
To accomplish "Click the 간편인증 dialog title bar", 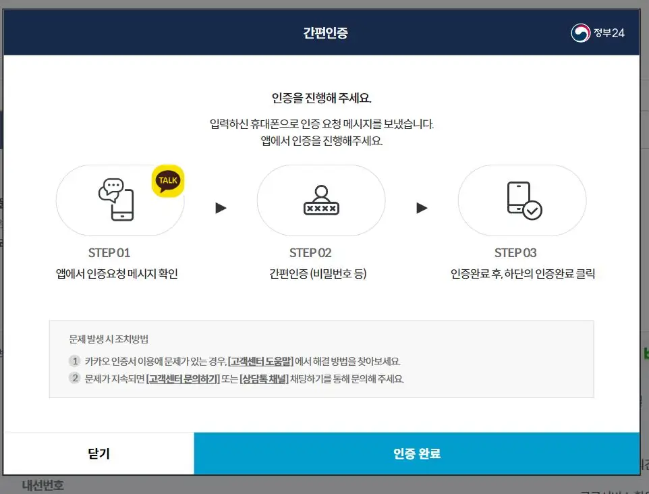I will (324, 31).
